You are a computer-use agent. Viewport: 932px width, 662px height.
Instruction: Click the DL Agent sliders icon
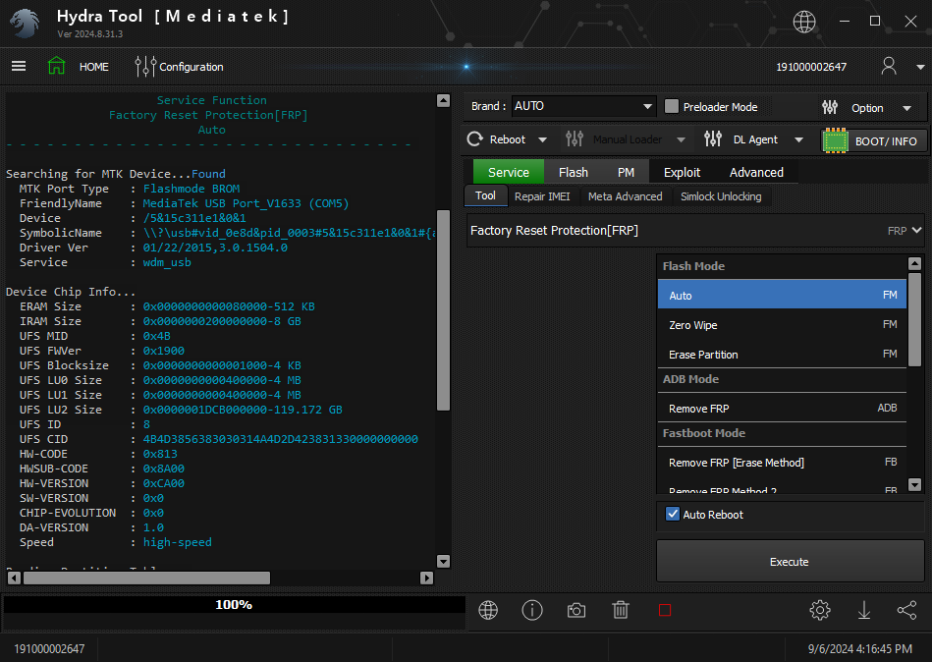[x=713, y=139]
